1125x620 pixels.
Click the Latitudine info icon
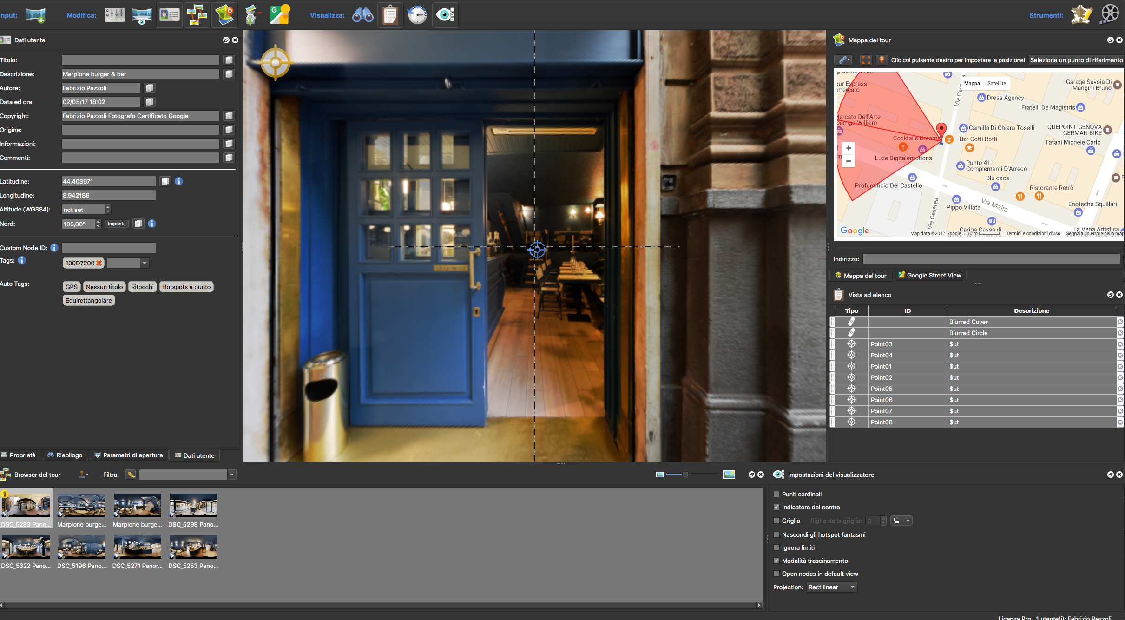pos(179,181)
